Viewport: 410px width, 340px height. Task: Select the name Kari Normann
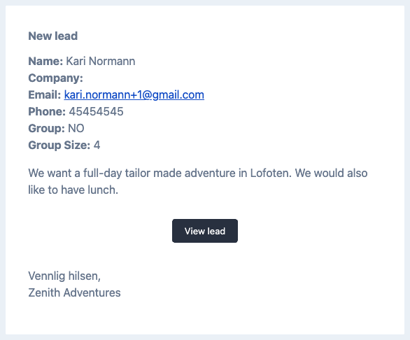[x=101, y=61]
